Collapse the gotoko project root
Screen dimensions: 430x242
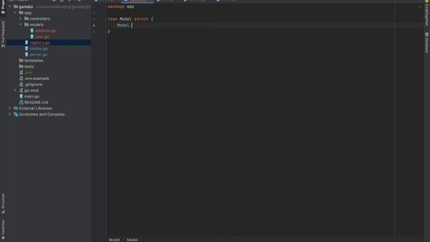(x=9, y=7)
